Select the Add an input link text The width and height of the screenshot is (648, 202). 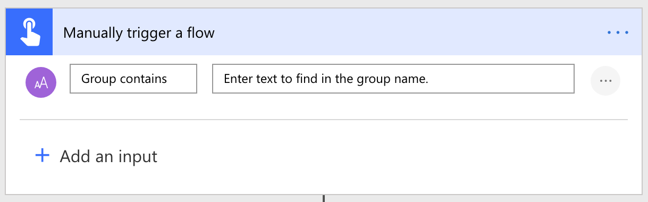click(108, 156)
